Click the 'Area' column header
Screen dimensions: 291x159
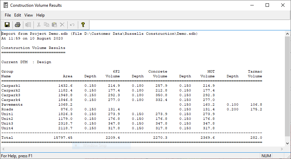tap(68, 76)
